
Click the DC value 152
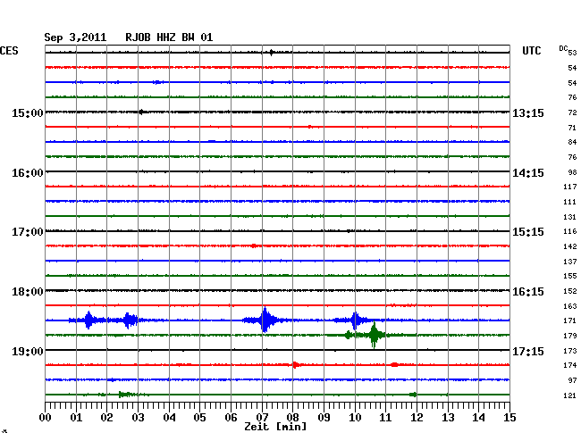point(570,291)
